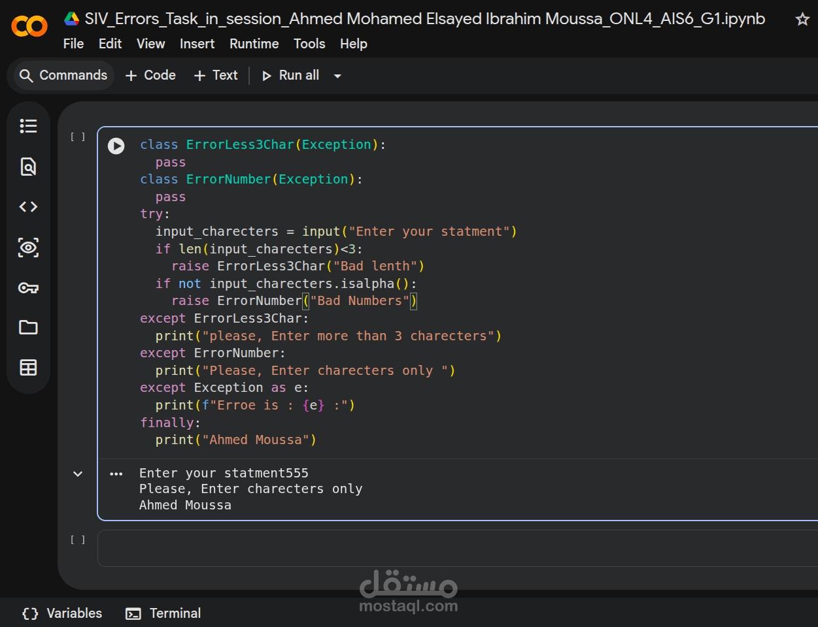818x627 pixels.
Task: Open the Edit menu
Action: [110, 44]
